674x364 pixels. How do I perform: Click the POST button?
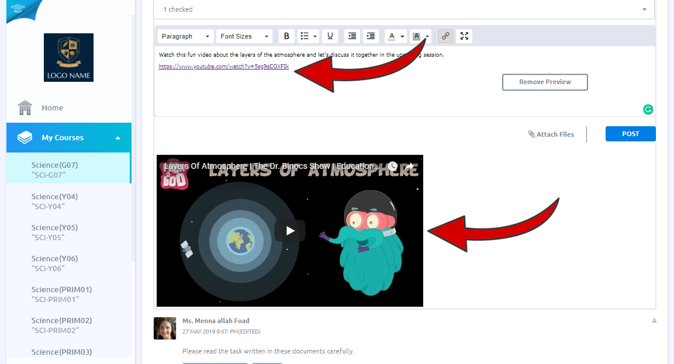tap(631, 134)
